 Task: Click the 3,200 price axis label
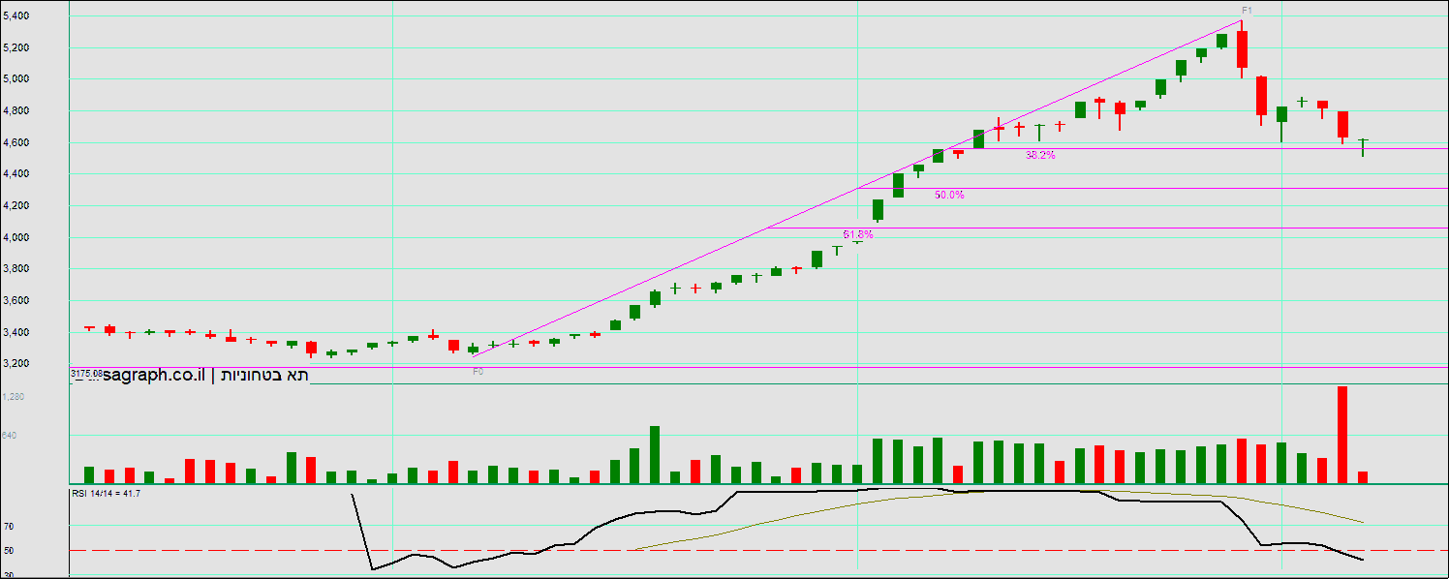(15, 364)
